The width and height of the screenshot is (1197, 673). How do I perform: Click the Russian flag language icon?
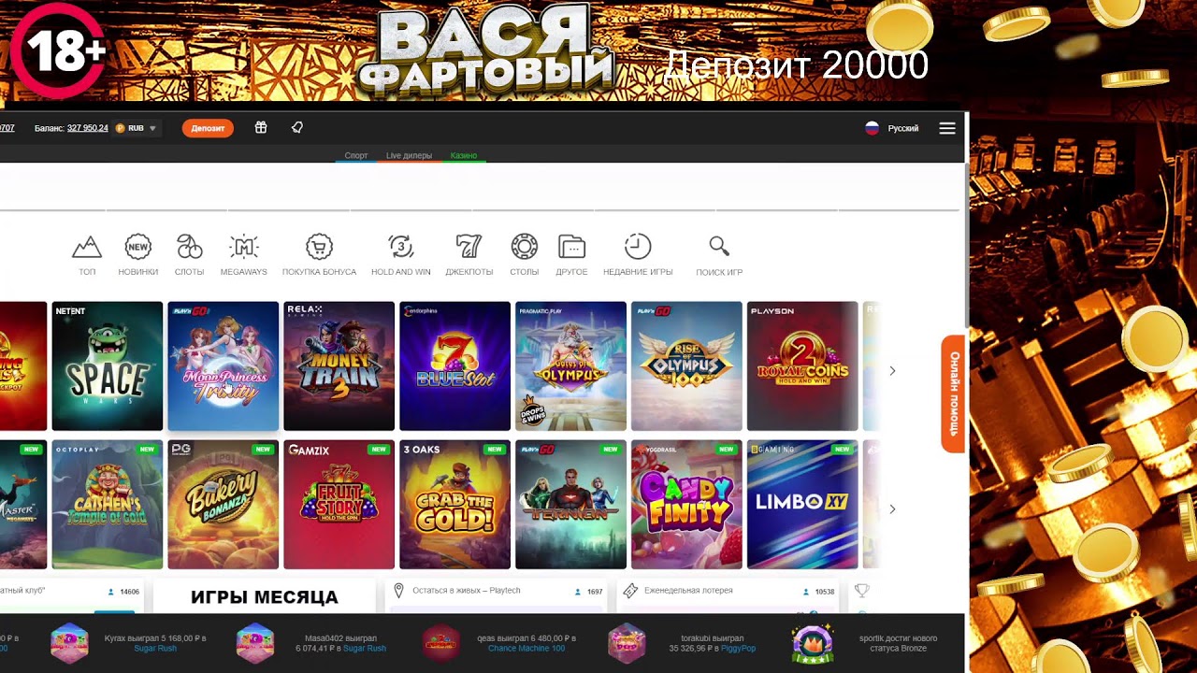click(872, 128)
